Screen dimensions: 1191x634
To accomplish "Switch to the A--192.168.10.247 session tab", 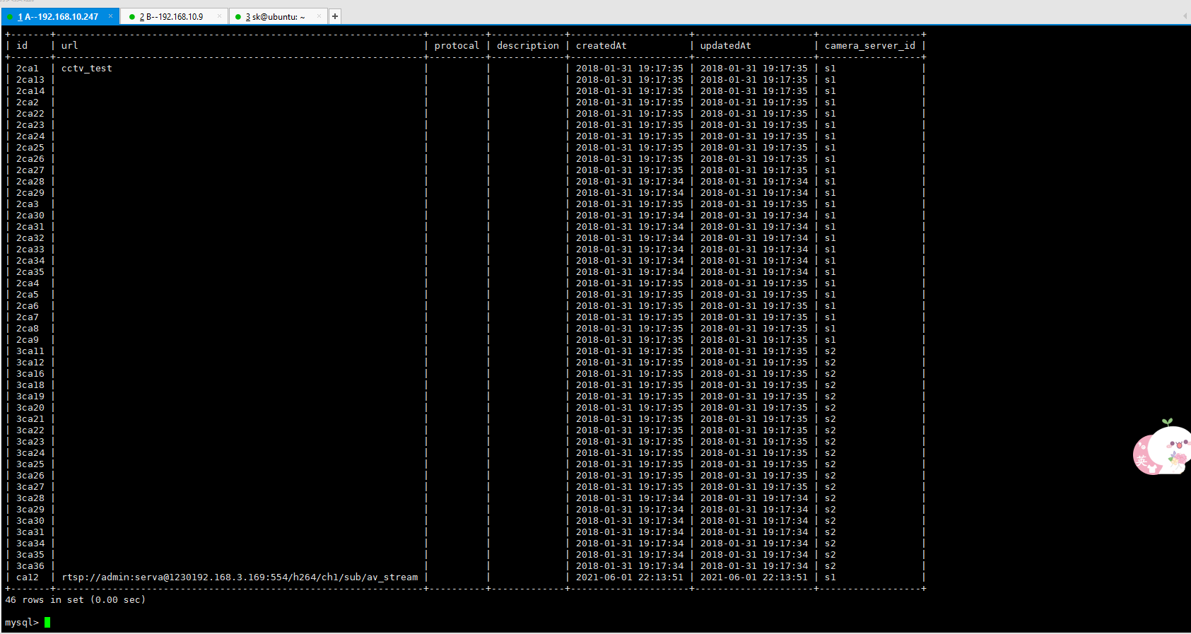I will click(59, 16).
